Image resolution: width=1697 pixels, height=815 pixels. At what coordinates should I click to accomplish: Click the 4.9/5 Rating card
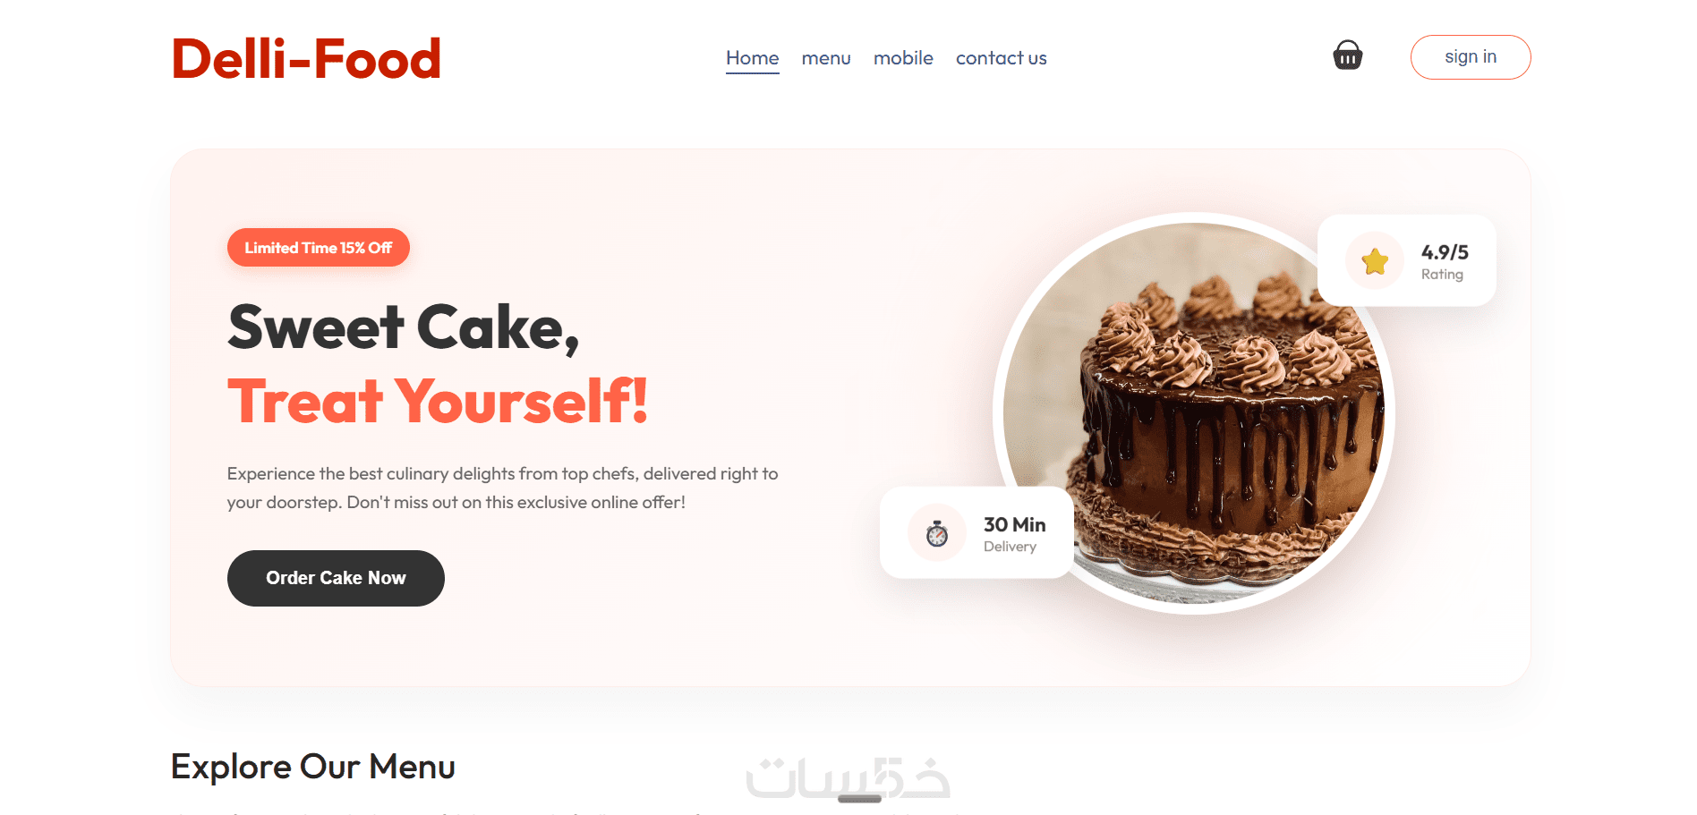point(1406,260)
